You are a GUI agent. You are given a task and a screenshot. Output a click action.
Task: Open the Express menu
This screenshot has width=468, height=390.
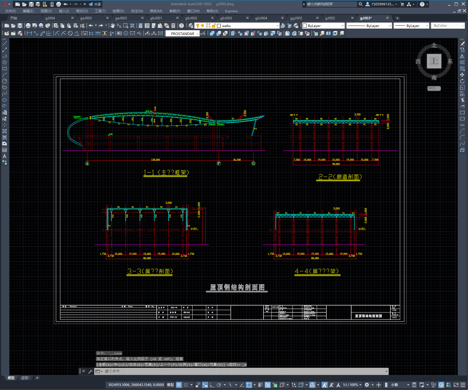tap(231, 11)
